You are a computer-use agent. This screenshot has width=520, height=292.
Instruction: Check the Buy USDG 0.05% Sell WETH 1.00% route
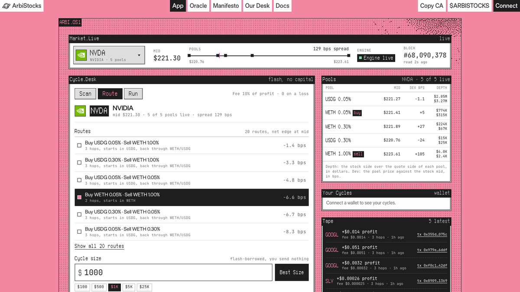(x=79, y=145)
